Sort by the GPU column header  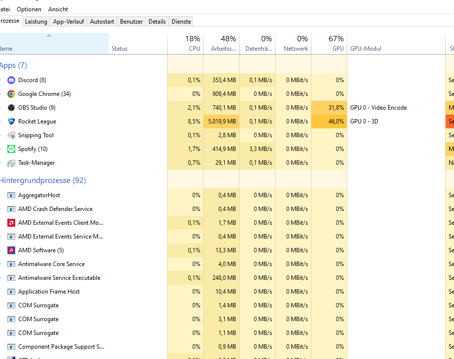(x=329, y=44)
